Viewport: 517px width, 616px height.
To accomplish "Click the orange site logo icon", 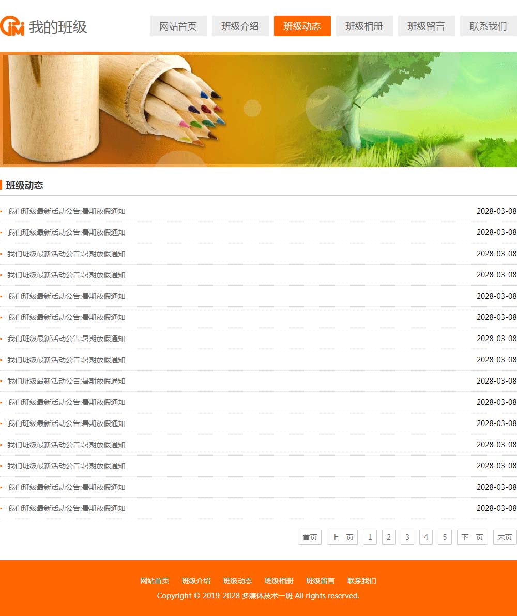I will tap(12, 26).
